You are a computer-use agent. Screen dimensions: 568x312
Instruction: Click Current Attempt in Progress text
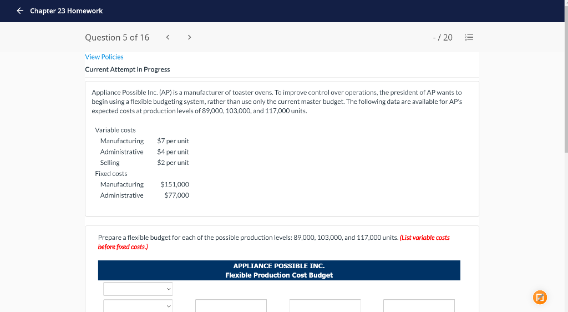pos(128,69)
